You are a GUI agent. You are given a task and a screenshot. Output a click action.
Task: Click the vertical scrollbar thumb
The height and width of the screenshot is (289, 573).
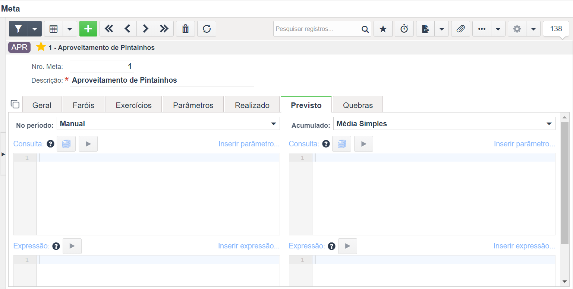pyautogui.click(x=564, y=182)
